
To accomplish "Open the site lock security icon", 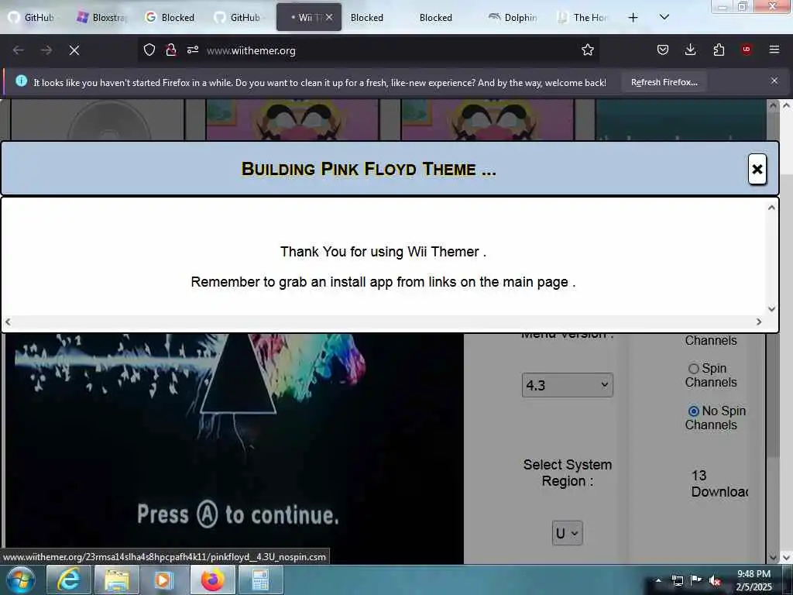I will (x=171, y=50).
